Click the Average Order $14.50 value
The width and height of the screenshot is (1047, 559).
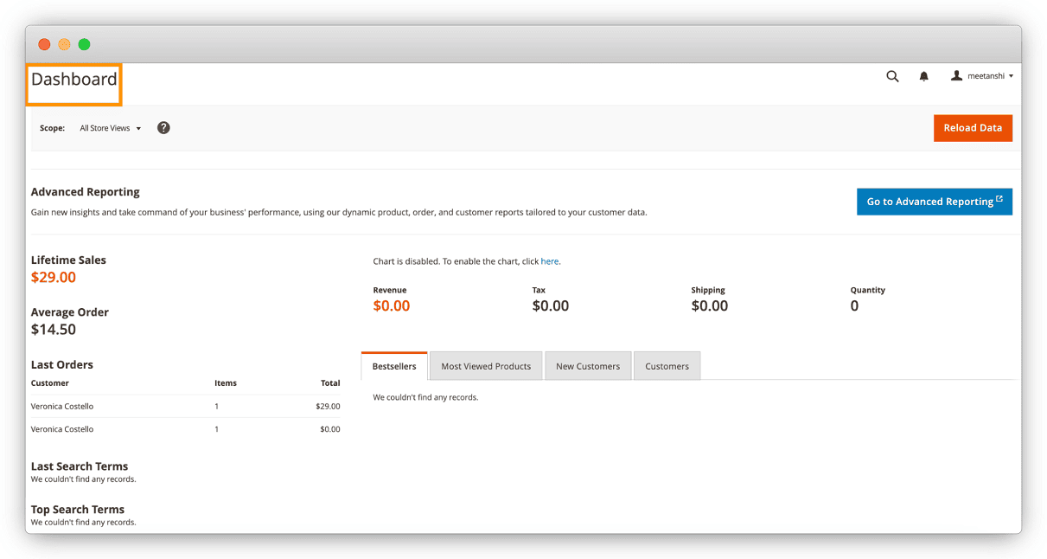pyautogui.click(x=54, y=330)
